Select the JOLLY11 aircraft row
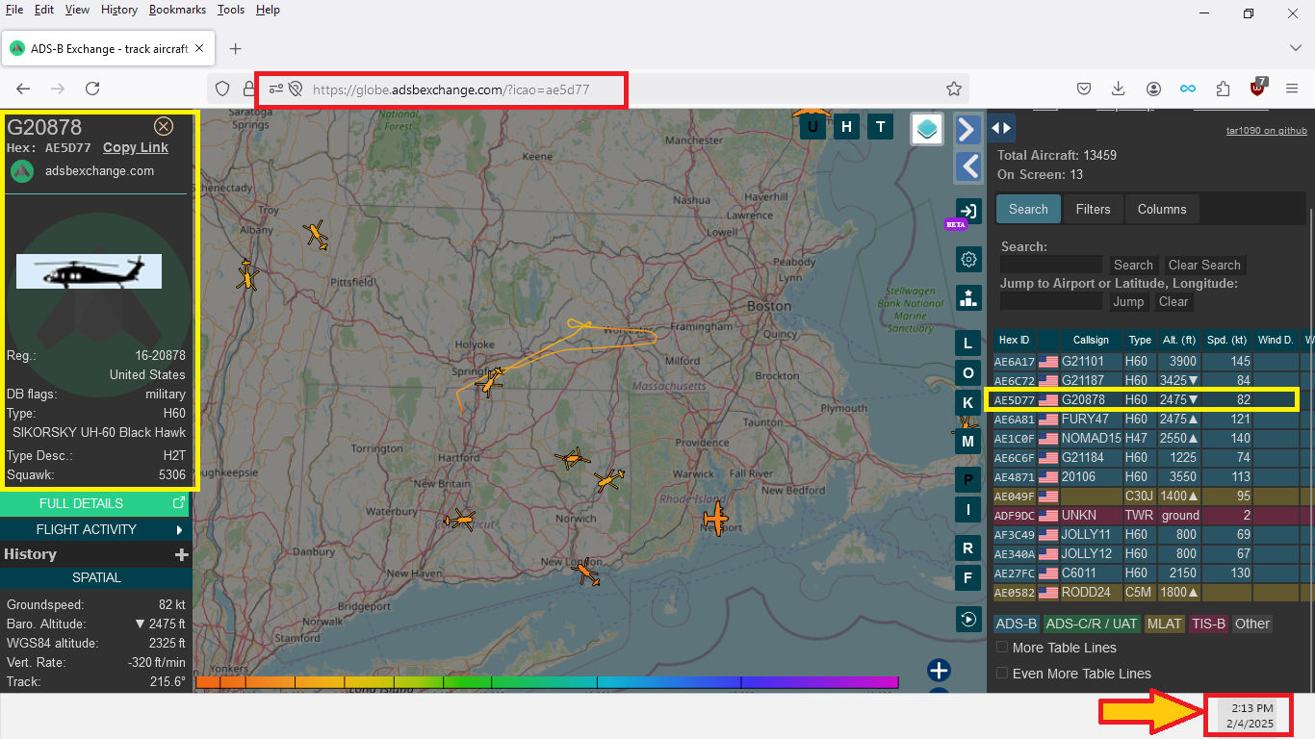Viewport: 1315px width, 739px height. [x=1151, y=534]
